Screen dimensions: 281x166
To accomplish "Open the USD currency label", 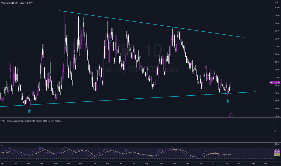I will point(277,2).
